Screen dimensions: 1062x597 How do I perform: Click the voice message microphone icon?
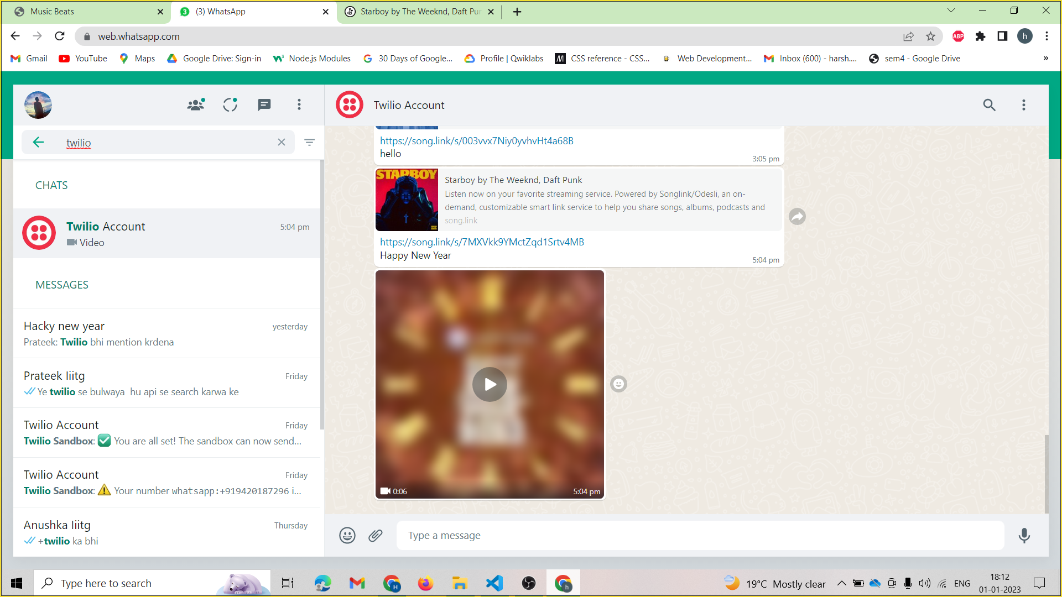coord(1024,535)
